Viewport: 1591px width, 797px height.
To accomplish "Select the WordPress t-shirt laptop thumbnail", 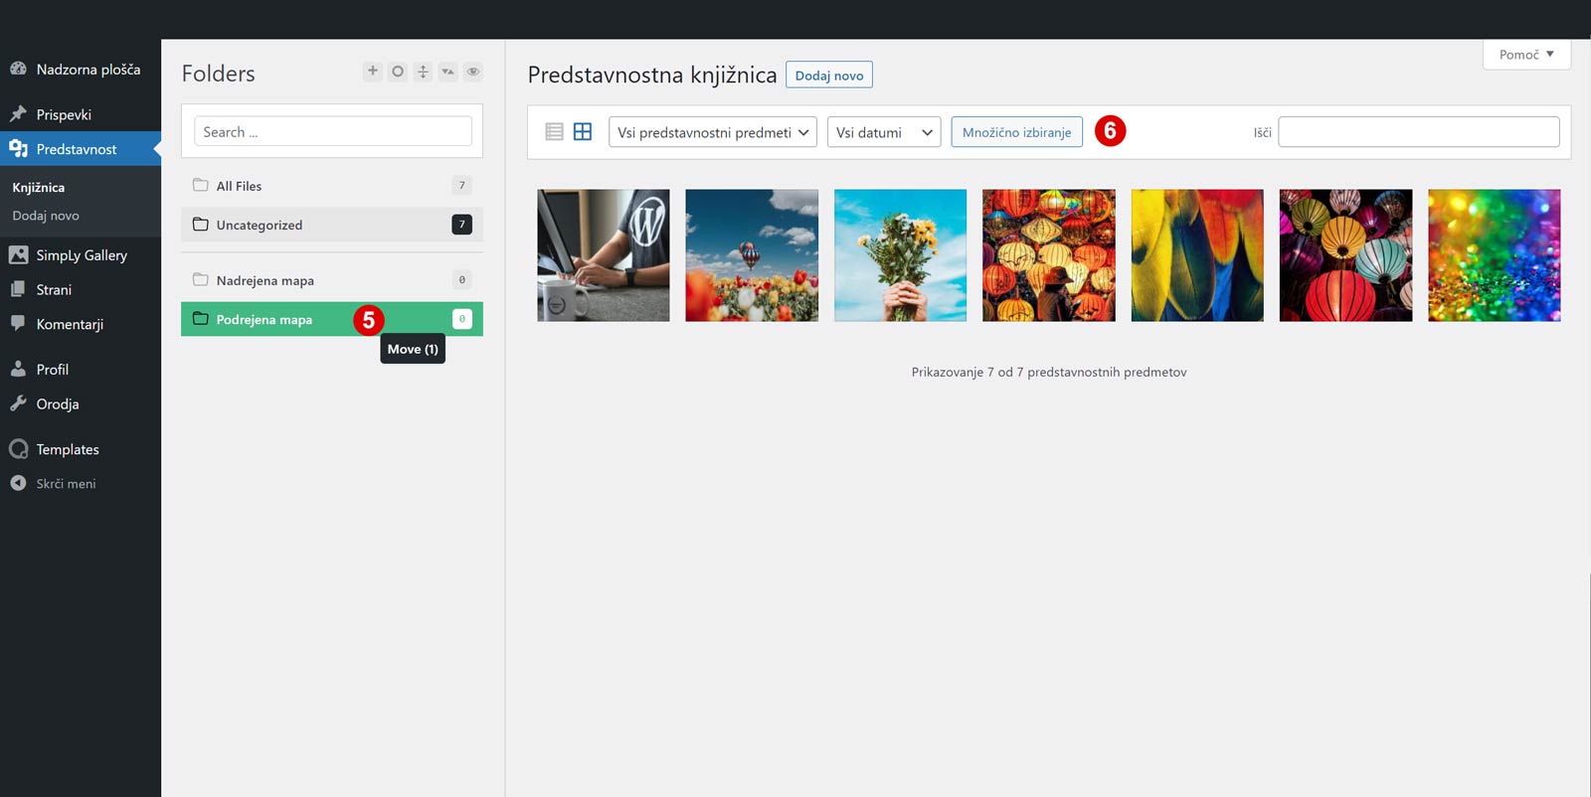I will (x=604, y=255).
